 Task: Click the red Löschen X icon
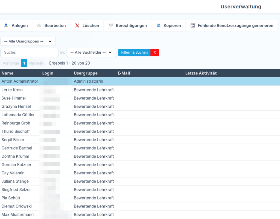click(77, 25)
